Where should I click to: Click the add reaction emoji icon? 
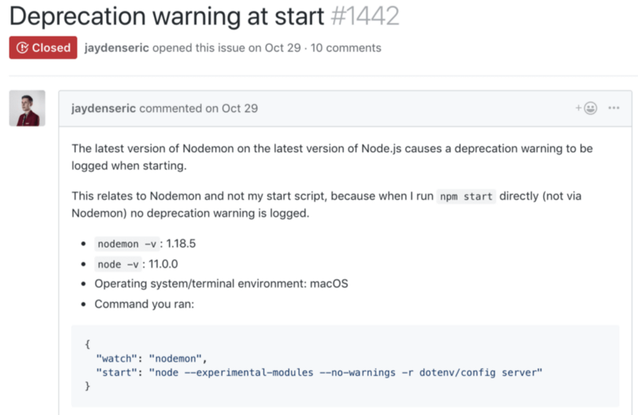(587, 108)
